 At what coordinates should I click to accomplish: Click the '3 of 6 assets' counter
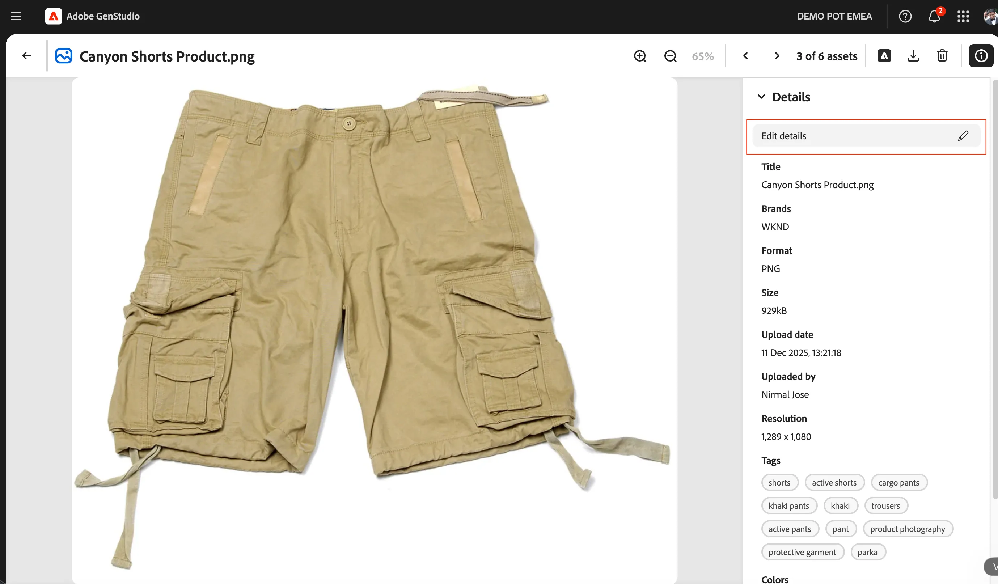827,56
